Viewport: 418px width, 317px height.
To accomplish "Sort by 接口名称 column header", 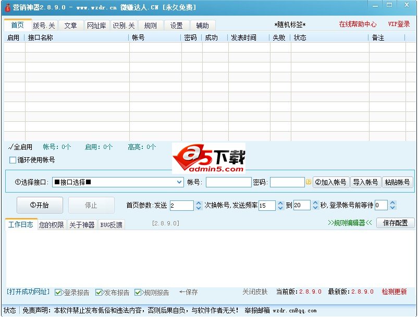I will click(77, 37).
